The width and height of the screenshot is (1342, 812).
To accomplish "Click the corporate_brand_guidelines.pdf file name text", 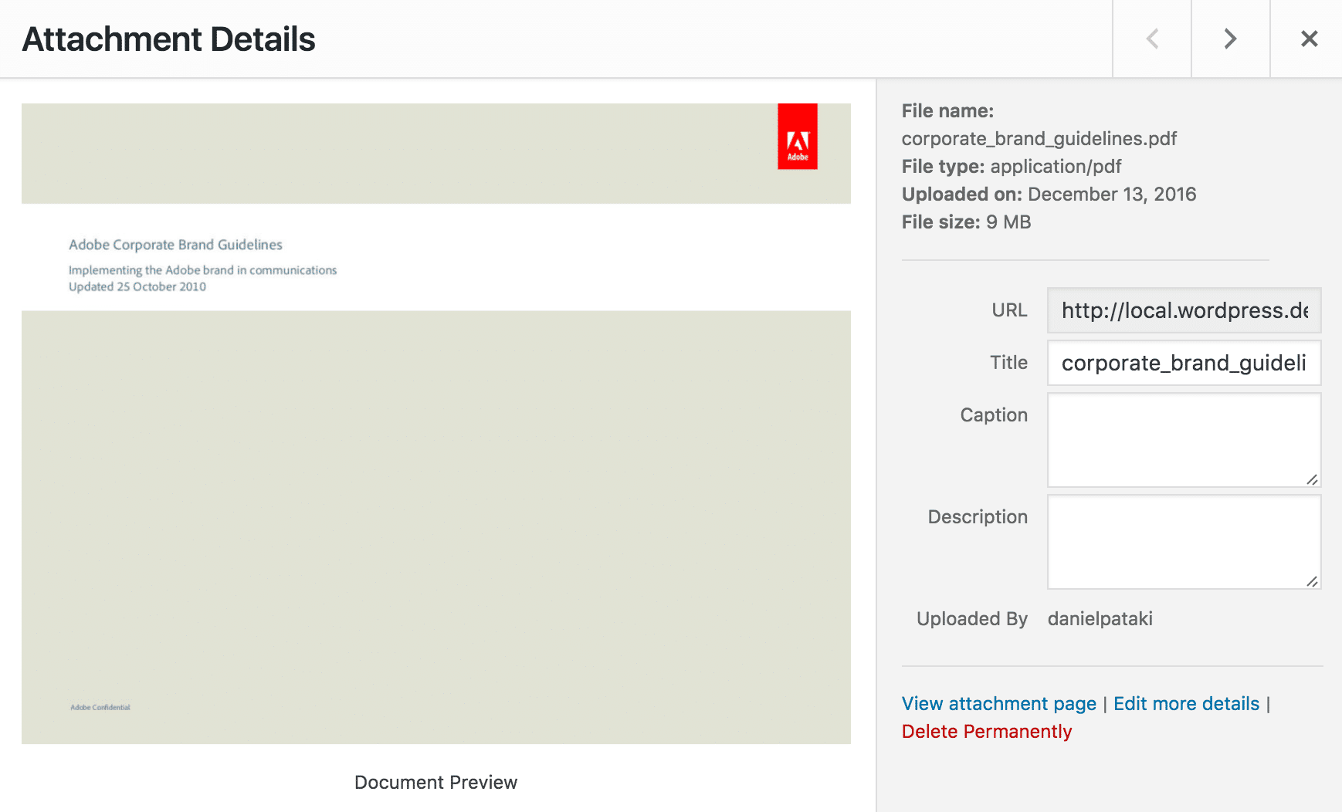I will 1039,139.
